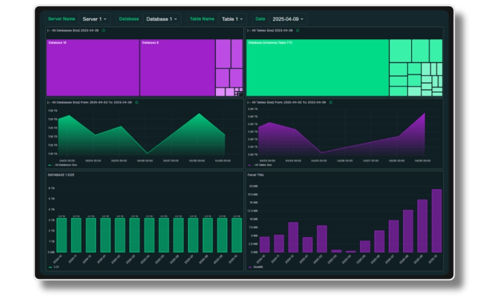Click the tallest purple bar in Panel Title chart

pos(436,221)
